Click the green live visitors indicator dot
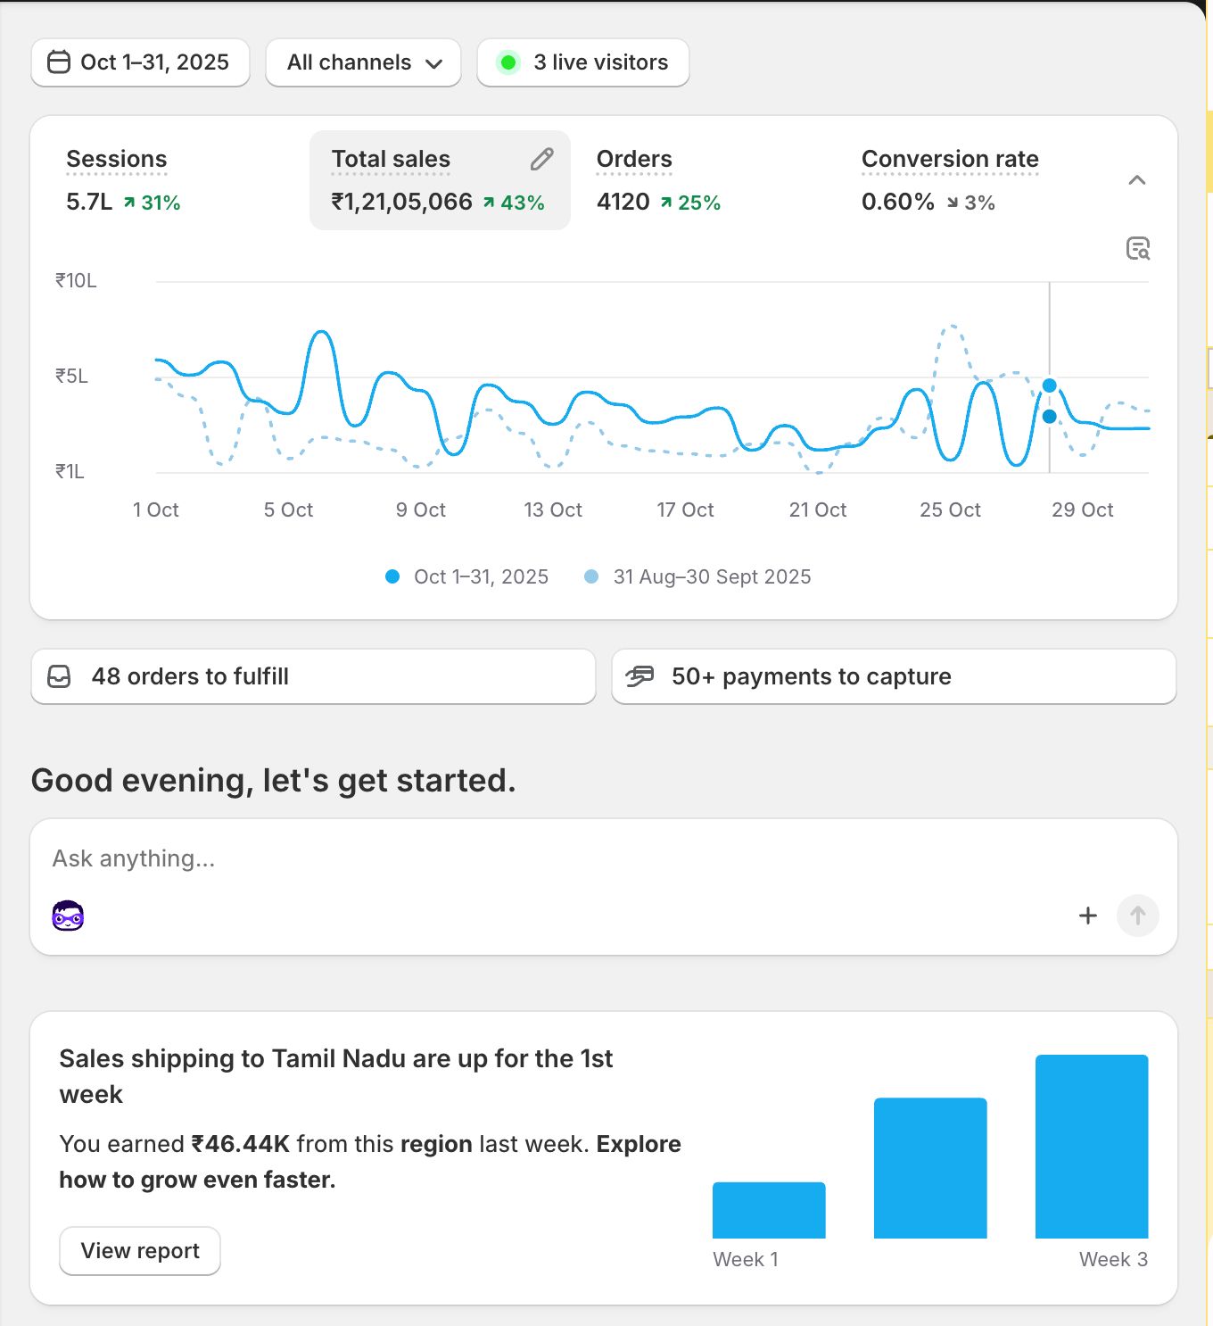Image resolution: width=1213 pixels, height=1326 pixels. tap(508, 62)
